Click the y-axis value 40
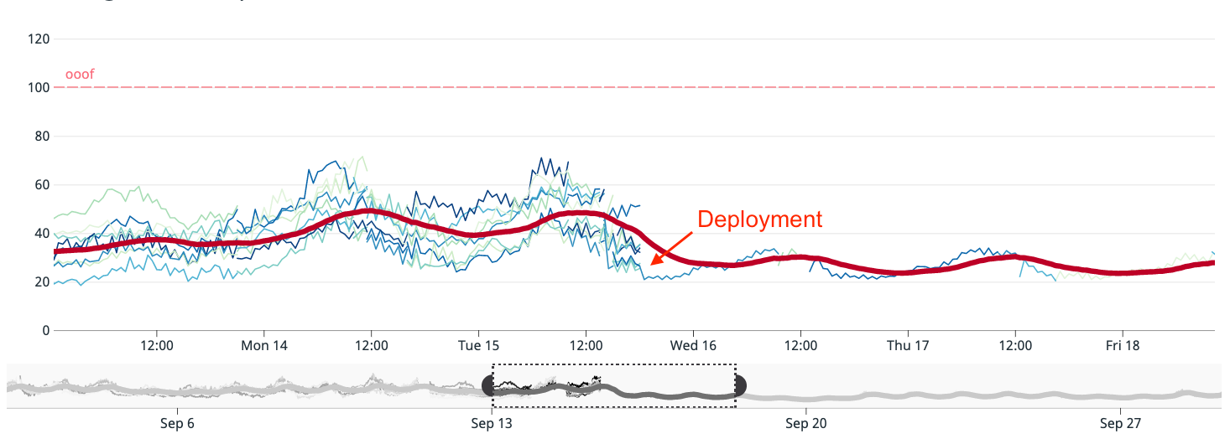 click(x=42, y=233)
